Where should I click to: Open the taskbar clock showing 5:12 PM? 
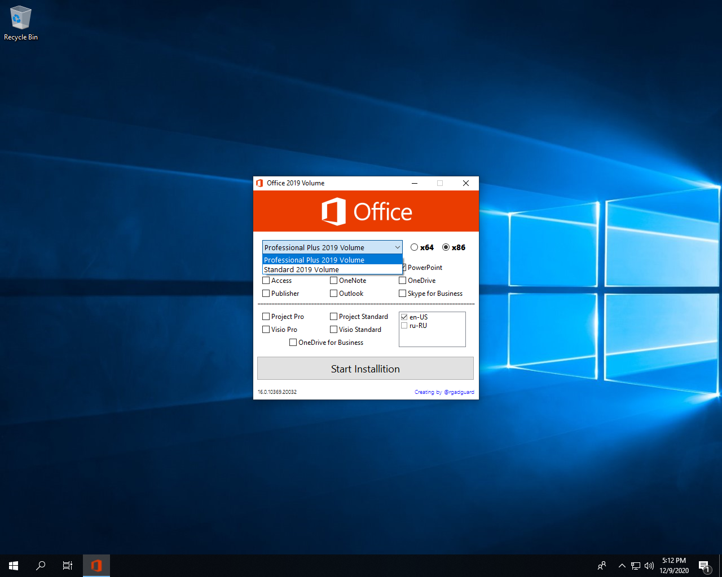click(674, 566)
